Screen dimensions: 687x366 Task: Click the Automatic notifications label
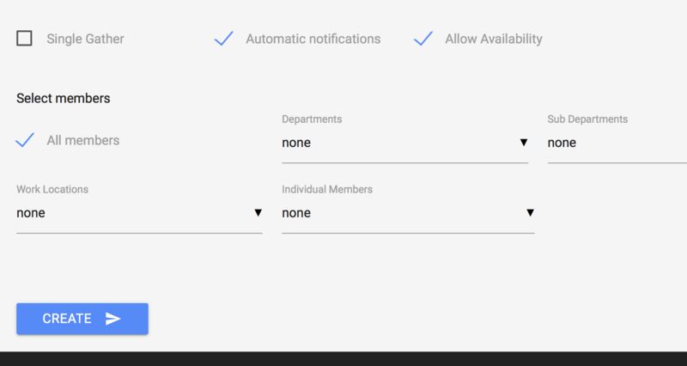coord(313,39)
